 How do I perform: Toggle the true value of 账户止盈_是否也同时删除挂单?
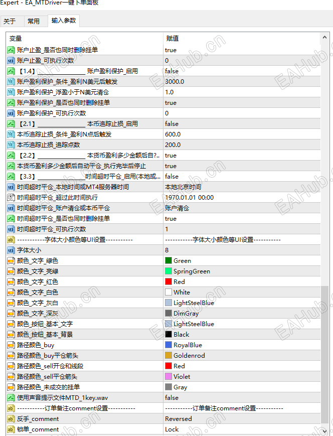pos(242,50)
